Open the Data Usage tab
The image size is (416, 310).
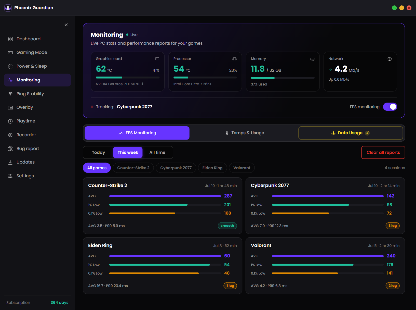[x=351, y=133]
